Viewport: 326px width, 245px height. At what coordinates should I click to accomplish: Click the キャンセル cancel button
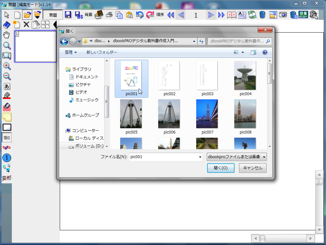252,168
